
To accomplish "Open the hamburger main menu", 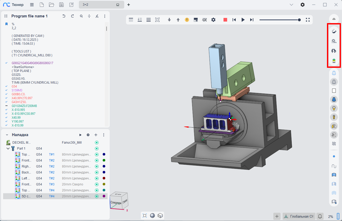I will [32, 5].
